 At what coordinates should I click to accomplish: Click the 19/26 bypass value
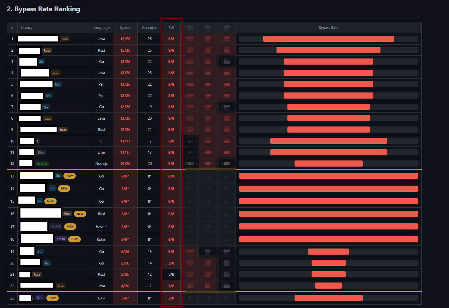(x=125, y=39)
